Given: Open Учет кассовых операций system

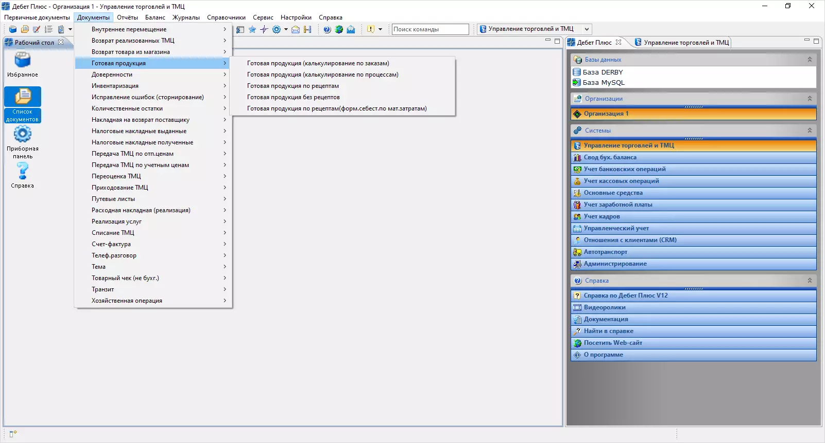Looking at the screenshot, I should [694, 181].
